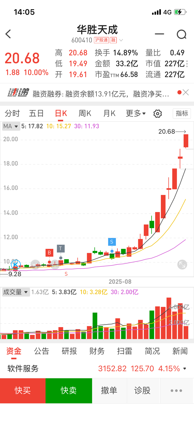This screenshot has width=194, height=421.
Task: Tap the status bar time 14:05
Action: click(x=24, y=12)
